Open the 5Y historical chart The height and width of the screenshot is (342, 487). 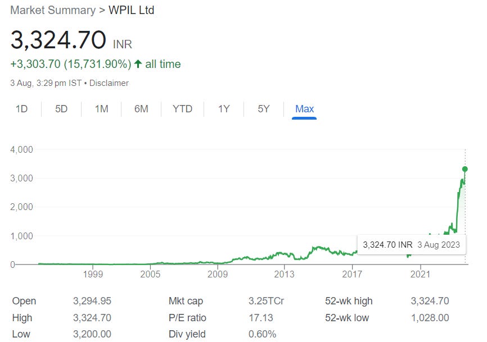tap(263, 109)
